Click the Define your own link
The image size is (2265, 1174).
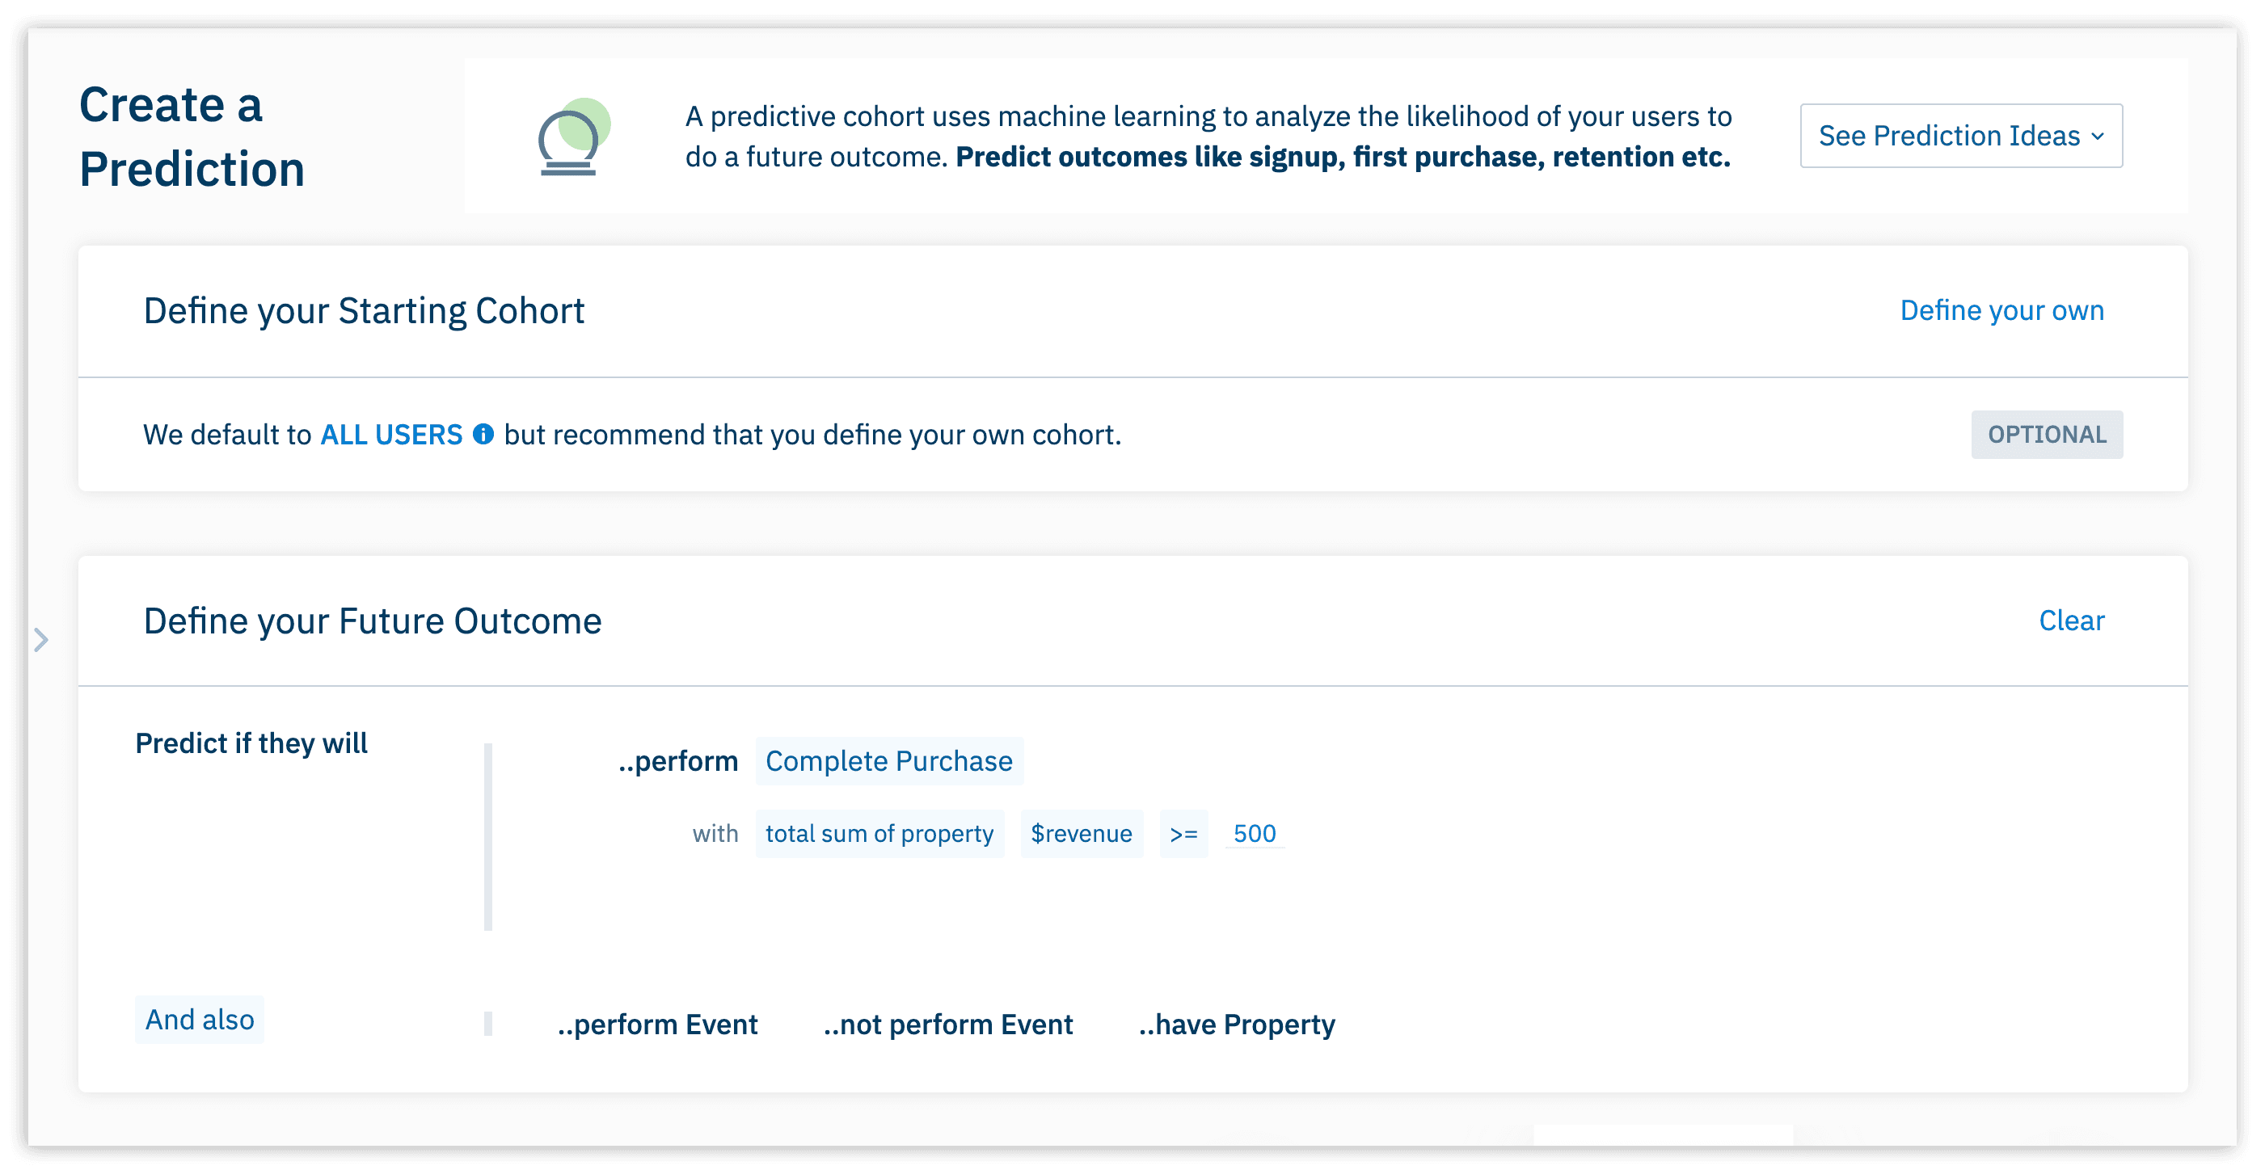click(2001, 310)
